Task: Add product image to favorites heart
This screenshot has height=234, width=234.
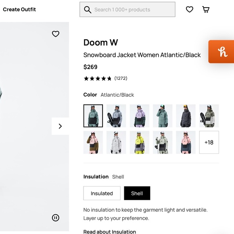Action: 56,34
